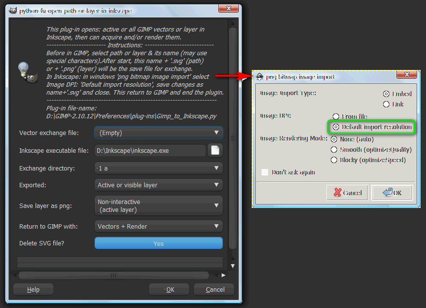The height and width of the screenshot is (308, 426).
Task: Open the Exchange directory dropdown
Action: pyautogui.click(x=158, y=168)
